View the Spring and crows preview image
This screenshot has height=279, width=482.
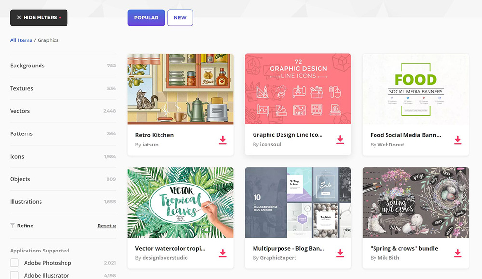pyautogui.click(x=415, y=202)
